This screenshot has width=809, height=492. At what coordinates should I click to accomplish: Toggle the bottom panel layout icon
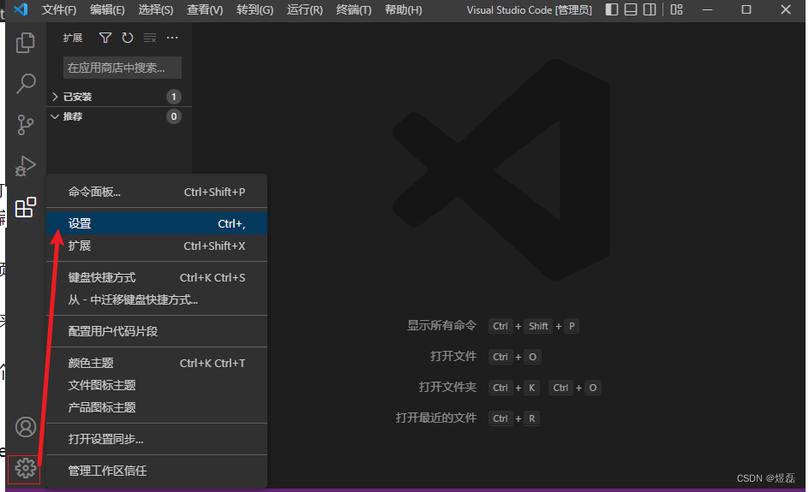631,9
